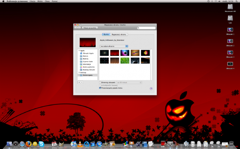Open the Edycja menu

pyautogui.click(x=33, y=1)
